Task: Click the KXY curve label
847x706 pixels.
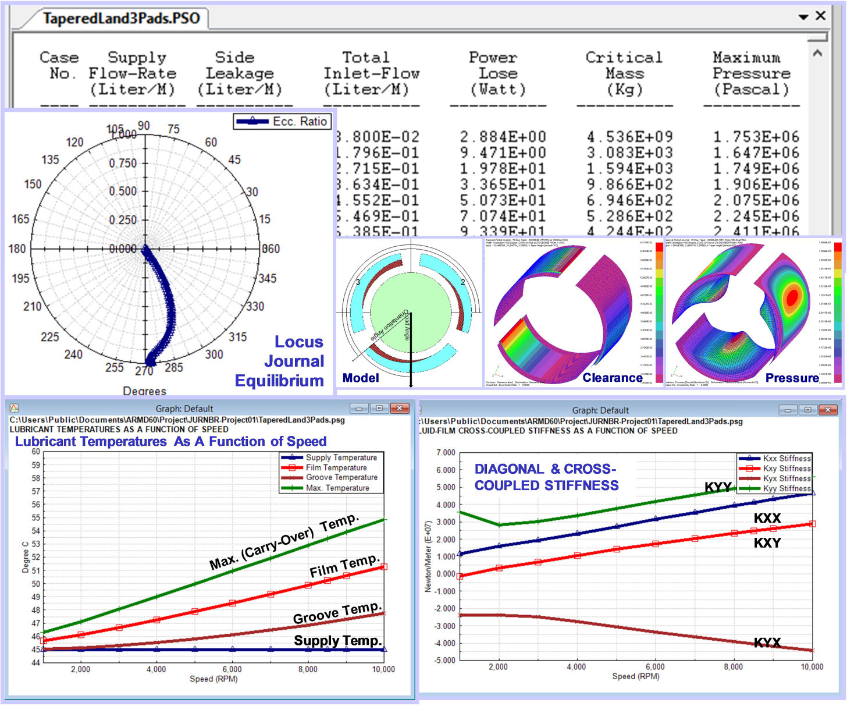Action: coord(767,543)
